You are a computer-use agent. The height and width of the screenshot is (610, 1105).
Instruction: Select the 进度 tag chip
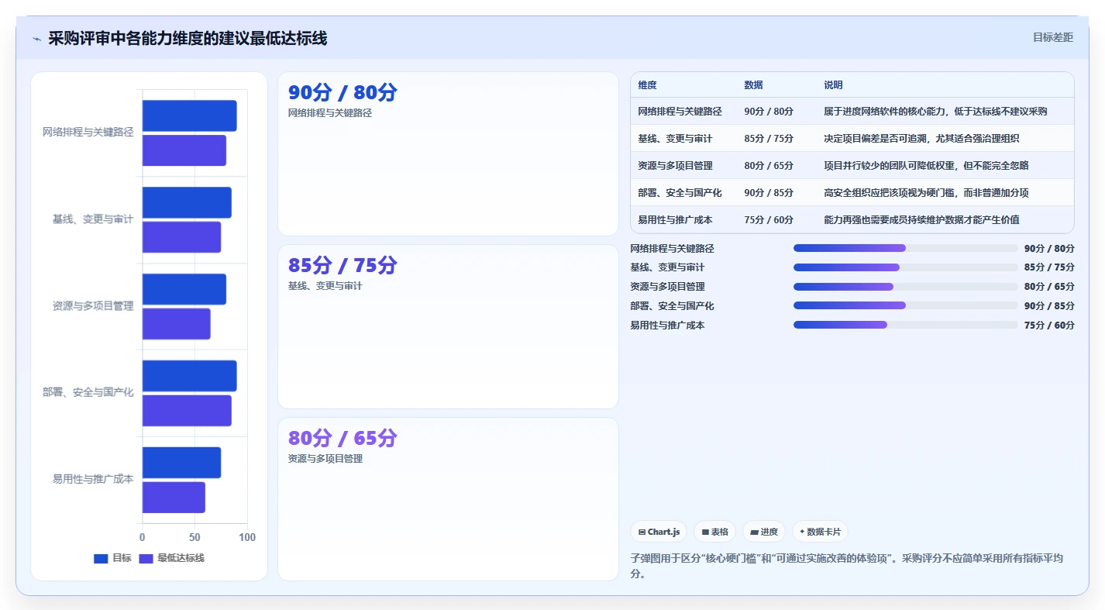click(763, 532)
